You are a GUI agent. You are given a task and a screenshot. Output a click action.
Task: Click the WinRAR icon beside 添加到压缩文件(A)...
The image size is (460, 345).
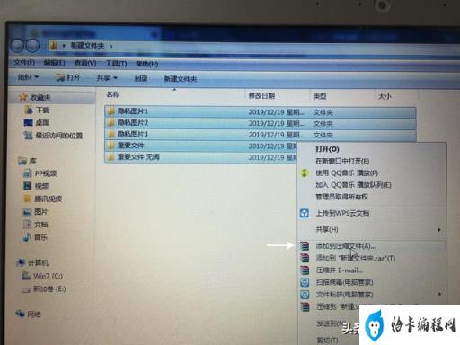click(x=305, y=246)
